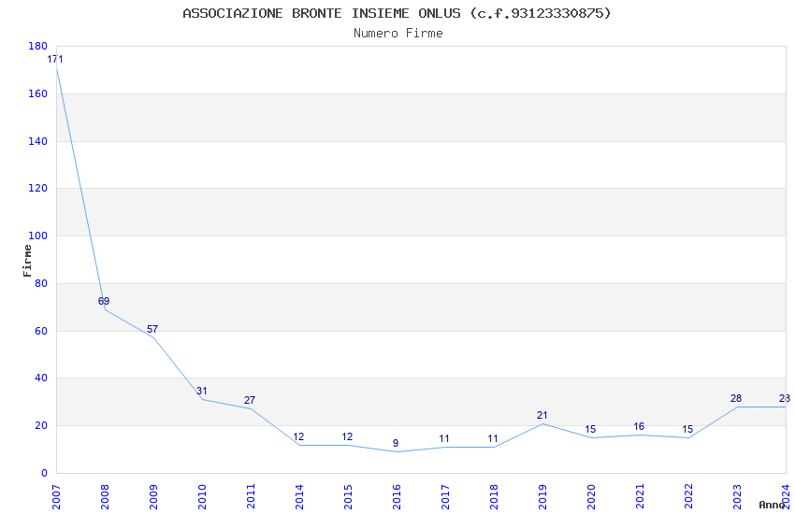Image resolution: width=795 pixels, height=514 pixels.
Task: Select the data label 31 for 2010
Action: click(202, 391)
